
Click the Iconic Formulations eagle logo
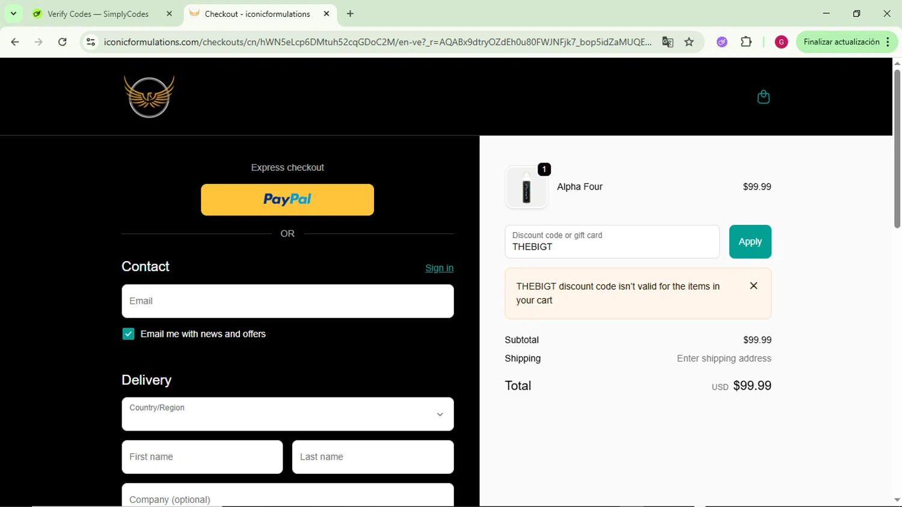tap(149, 96)
